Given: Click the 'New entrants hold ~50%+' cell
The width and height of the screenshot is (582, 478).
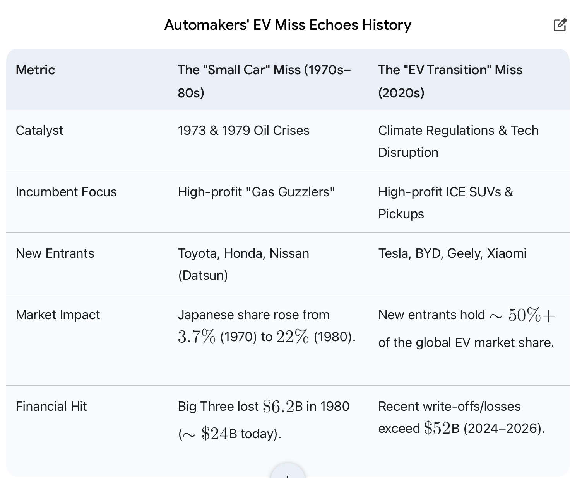Looking at the screenshot, I should pos(466,328).
